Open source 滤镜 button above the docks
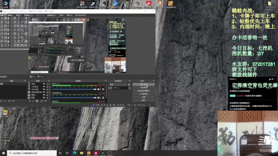 pos(41,77)
